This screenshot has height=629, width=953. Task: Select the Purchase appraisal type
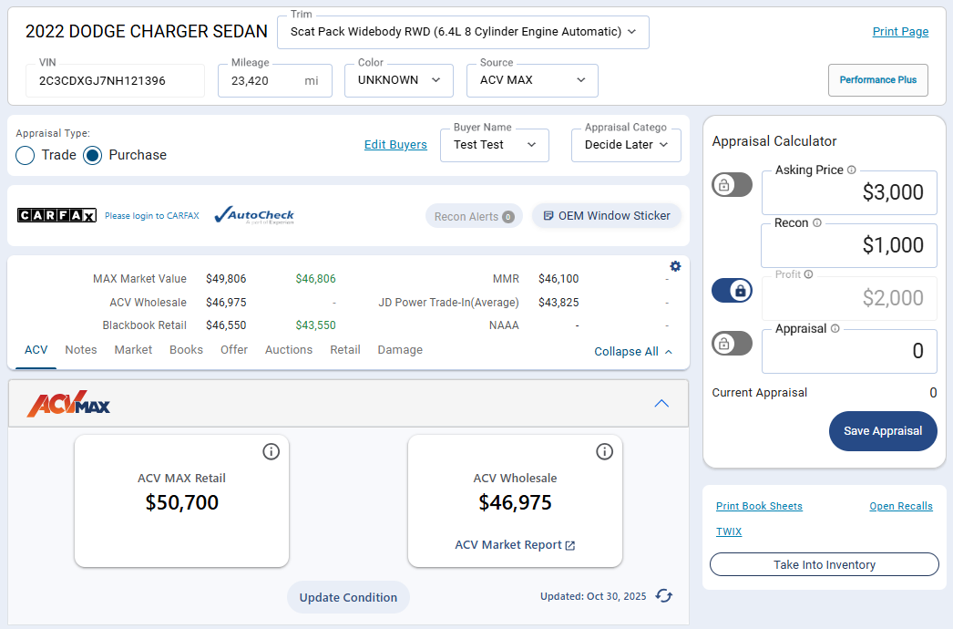point(92,155)
